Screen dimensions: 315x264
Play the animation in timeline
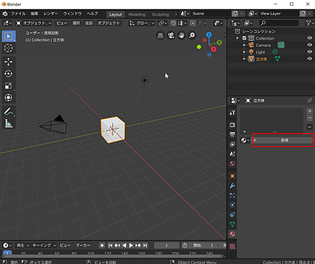pyautogui.click(x=131, y=245)
